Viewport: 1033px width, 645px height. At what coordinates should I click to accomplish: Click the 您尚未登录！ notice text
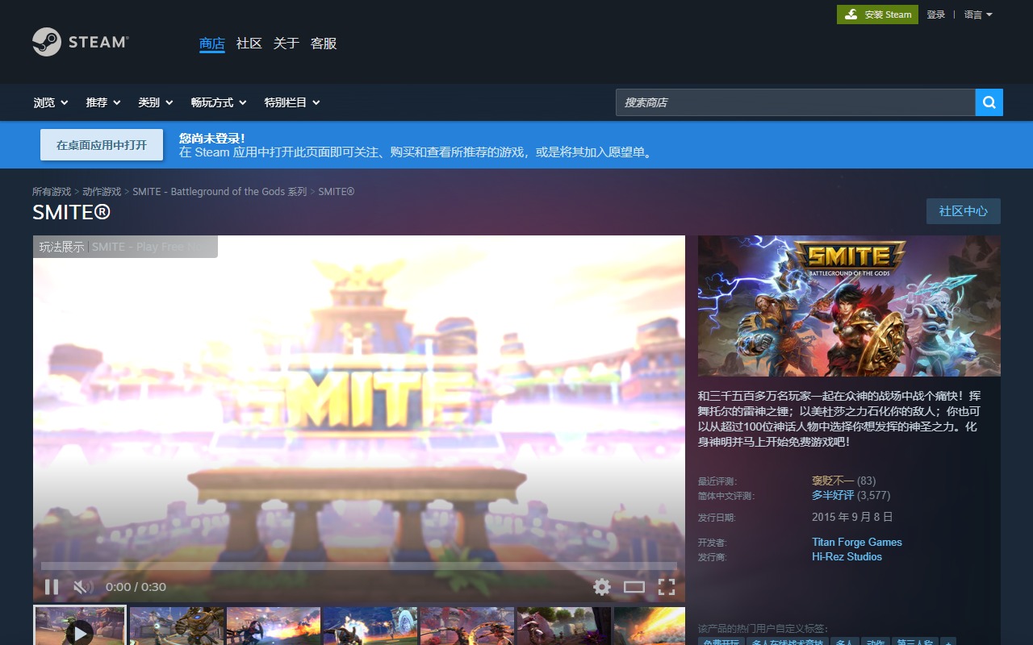(212, 138)
